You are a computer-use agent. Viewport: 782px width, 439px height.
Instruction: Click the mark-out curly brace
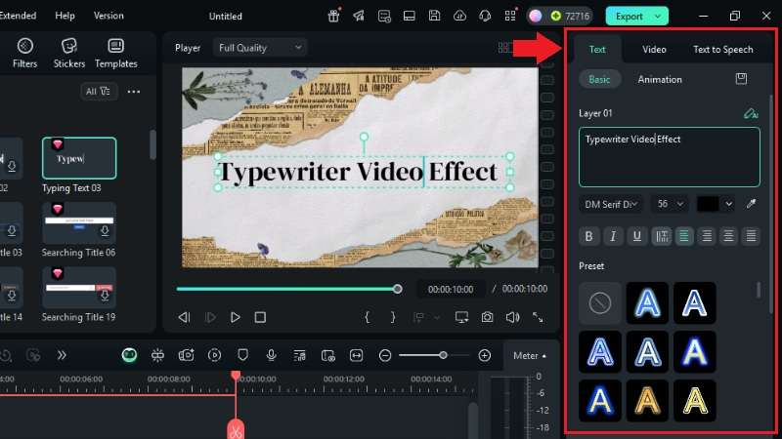coord(393,317)
